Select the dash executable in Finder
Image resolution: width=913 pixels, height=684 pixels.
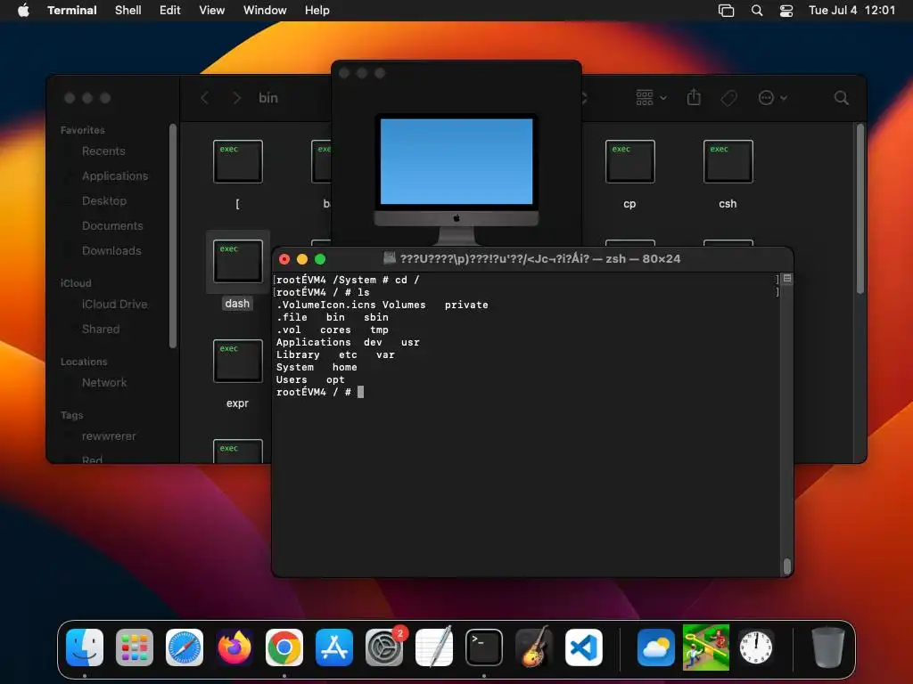coord(237,261)
